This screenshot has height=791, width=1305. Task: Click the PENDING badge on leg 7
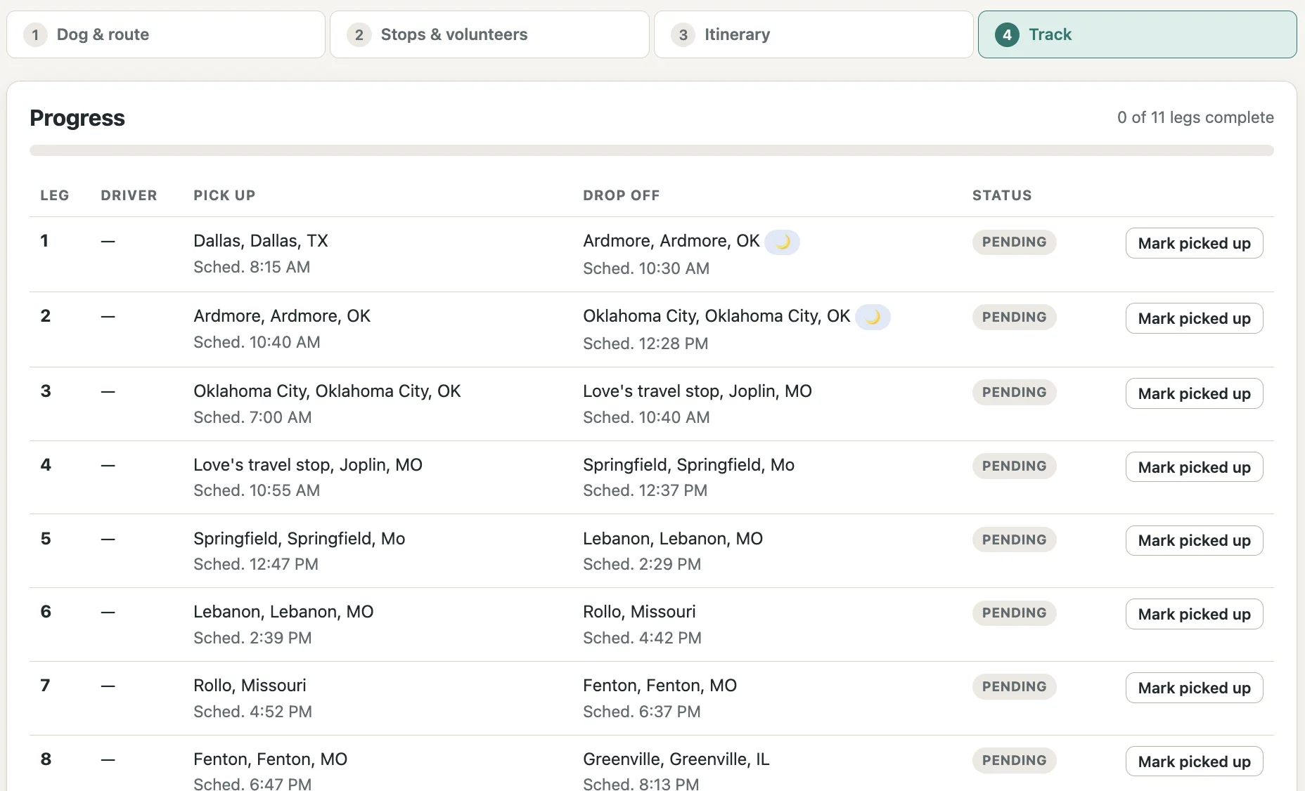pyautogui.click(x=1014, y=686)
